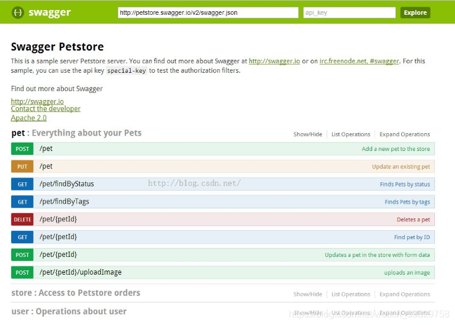Expand the /pet/findByStatus path
This screenshot has height=325, width=455.
67,184
